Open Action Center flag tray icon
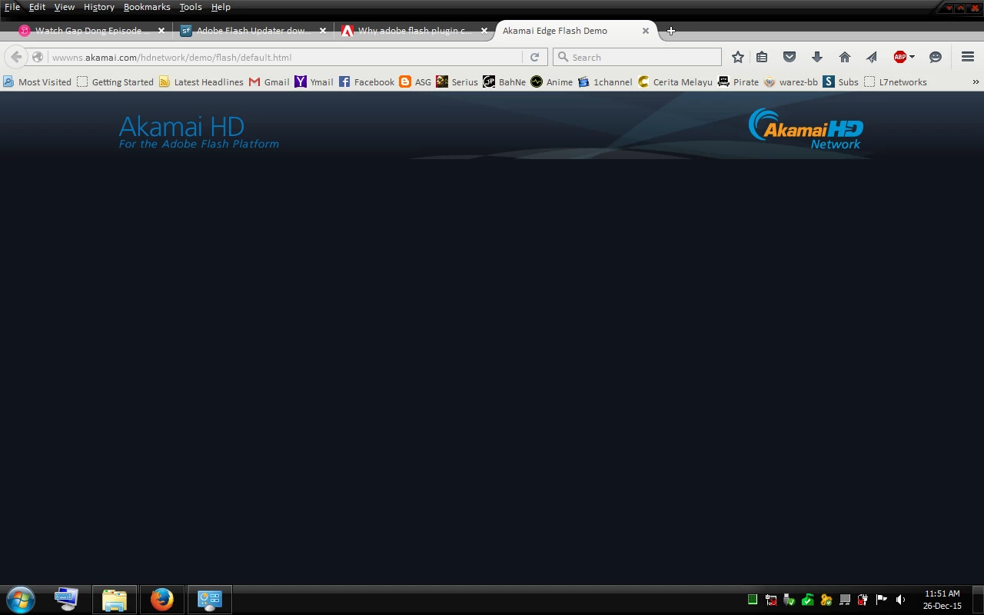Viewport: 984px width, 615px height. point(882,600)
